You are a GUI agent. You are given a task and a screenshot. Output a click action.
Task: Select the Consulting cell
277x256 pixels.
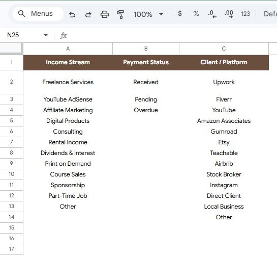pyautogui.click(x=68, y=132)
